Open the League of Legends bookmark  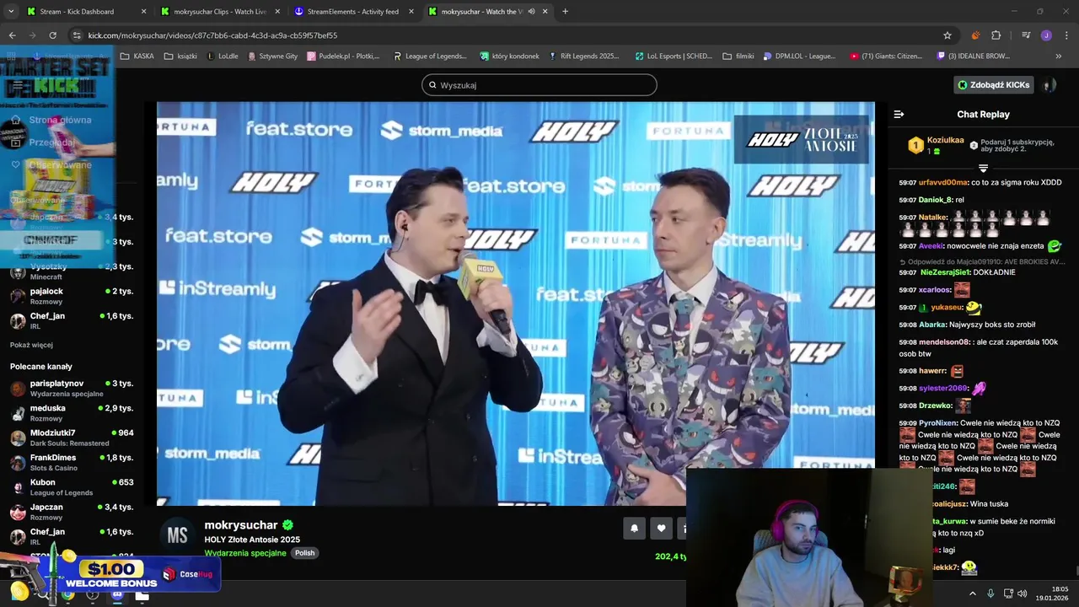pos(430,56)
